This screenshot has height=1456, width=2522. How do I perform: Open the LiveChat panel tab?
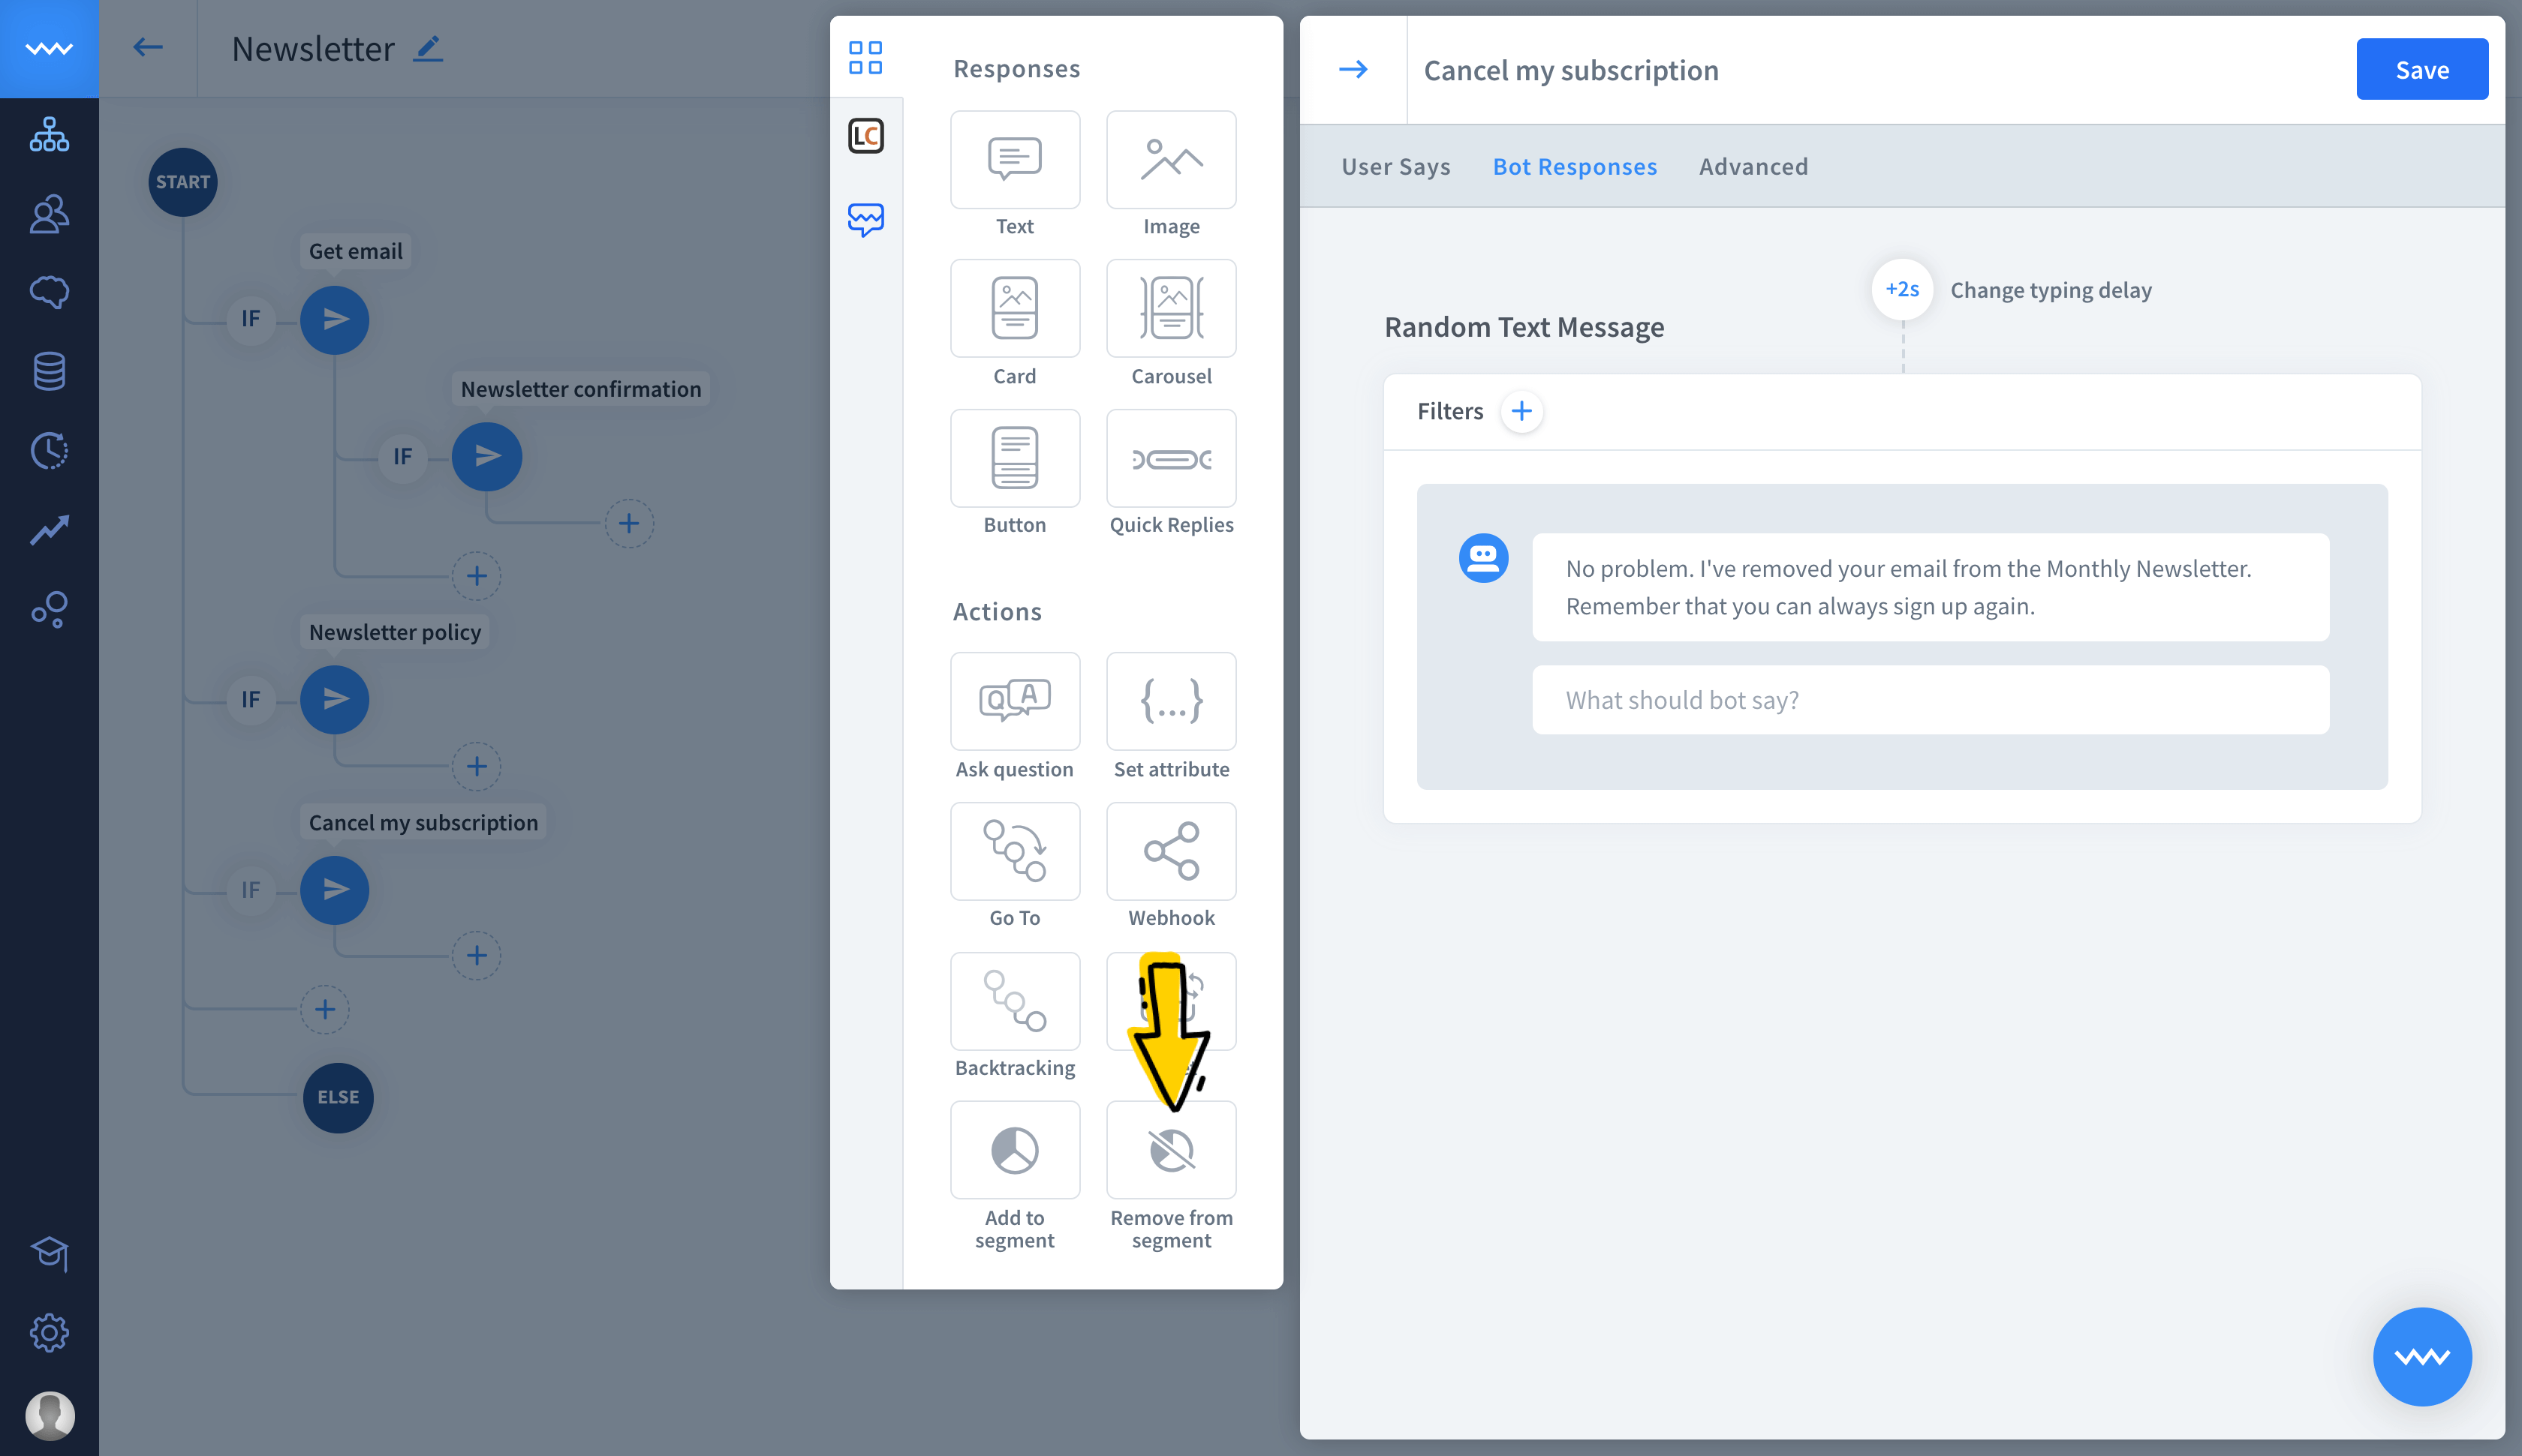(x=866, y=136)
